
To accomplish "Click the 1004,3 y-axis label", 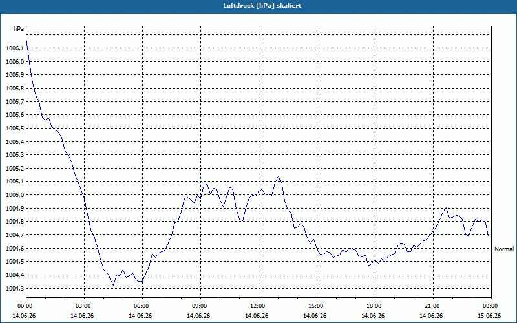I will coord(15,288).
